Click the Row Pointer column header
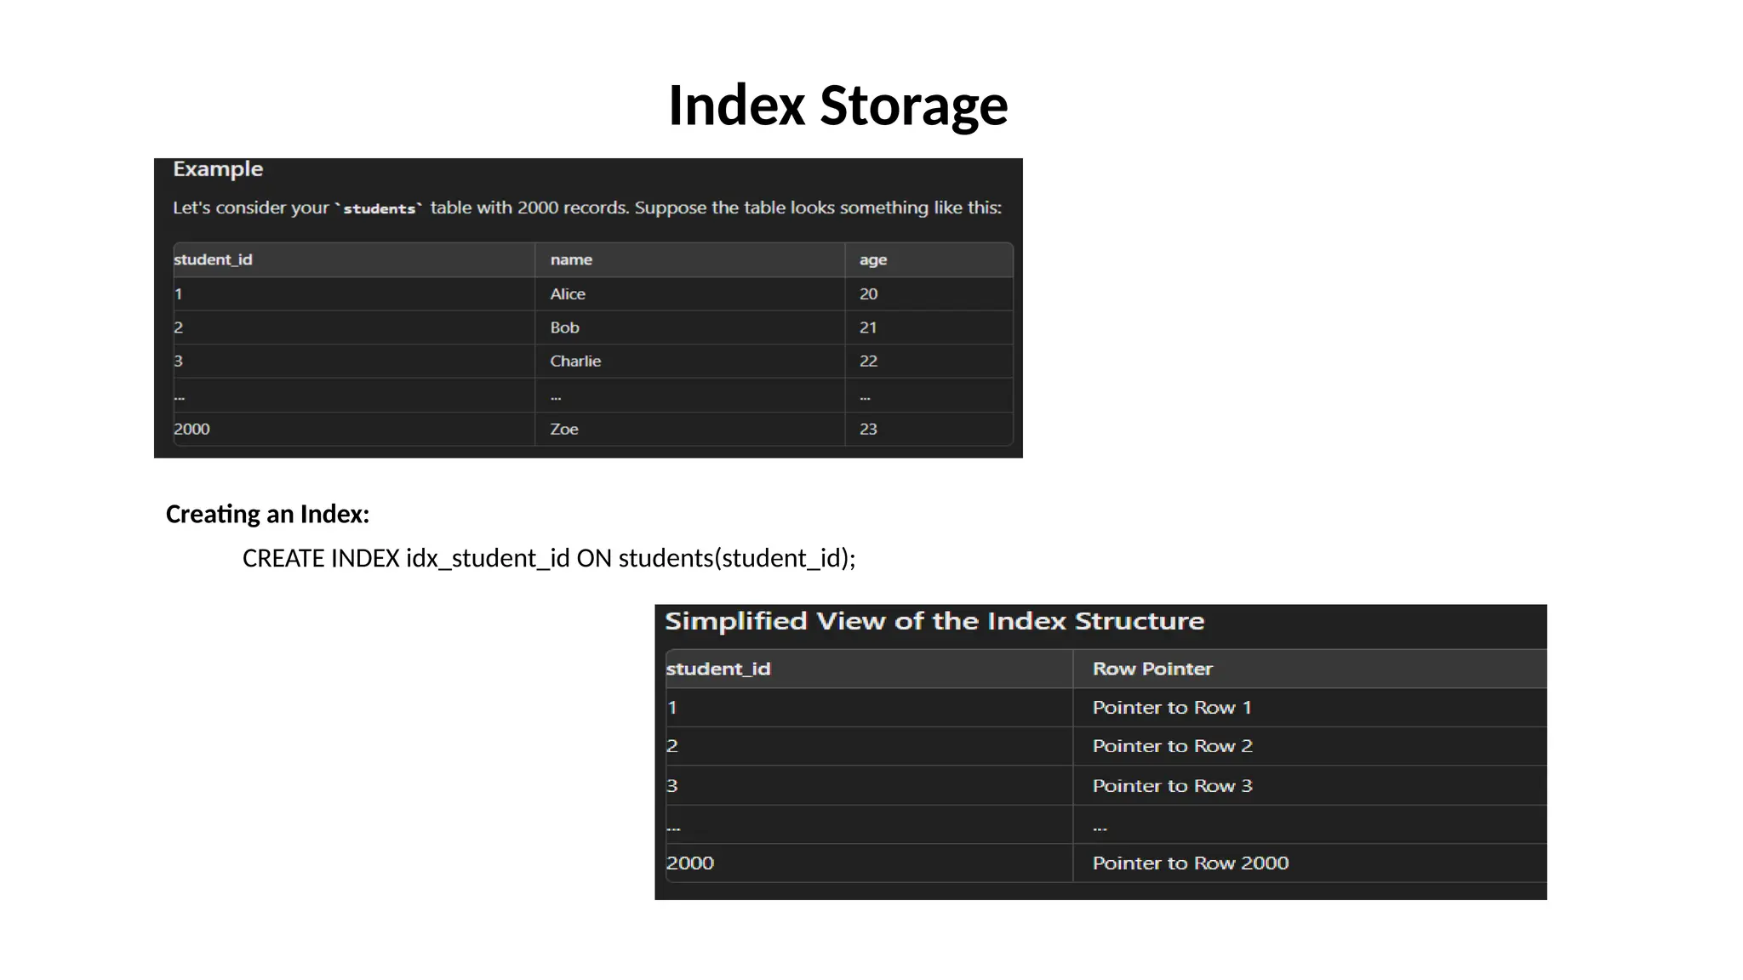1743x980 pixels. pos(1152,669)
